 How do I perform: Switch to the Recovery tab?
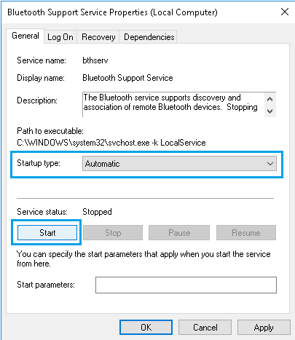[98, 37]
